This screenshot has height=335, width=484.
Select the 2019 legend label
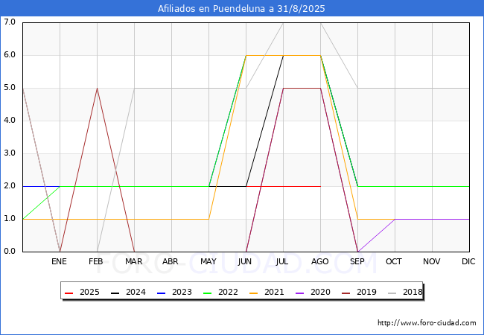click(366, 292)
